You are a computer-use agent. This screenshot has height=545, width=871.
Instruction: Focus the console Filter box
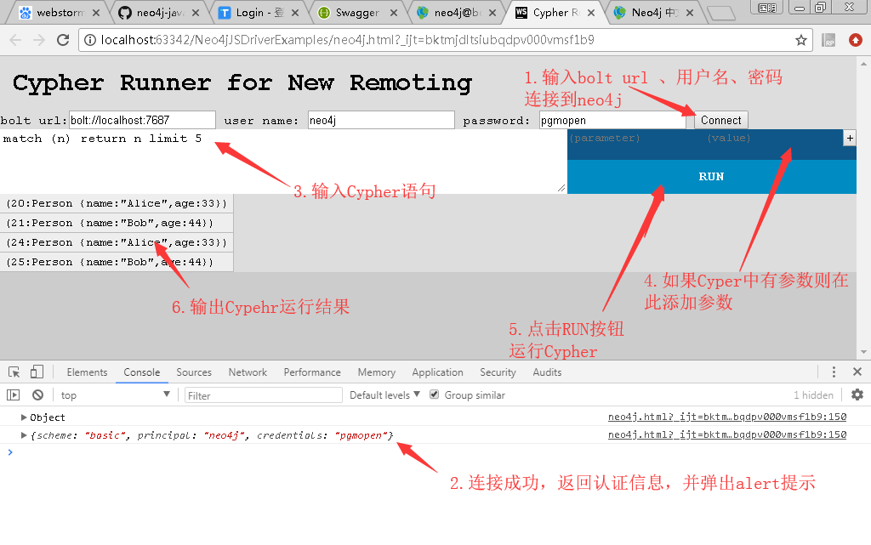point(264,395)
